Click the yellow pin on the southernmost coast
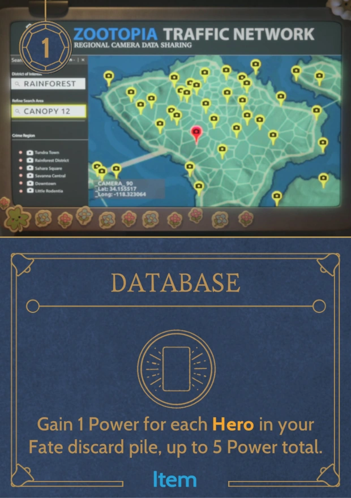 click(x=277, y=198)
